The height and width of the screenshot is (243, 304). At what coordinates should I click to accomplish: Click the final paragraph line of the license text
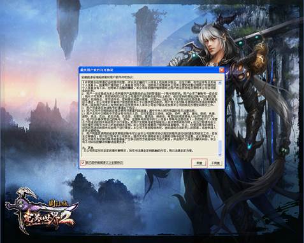tap(138, 151)
